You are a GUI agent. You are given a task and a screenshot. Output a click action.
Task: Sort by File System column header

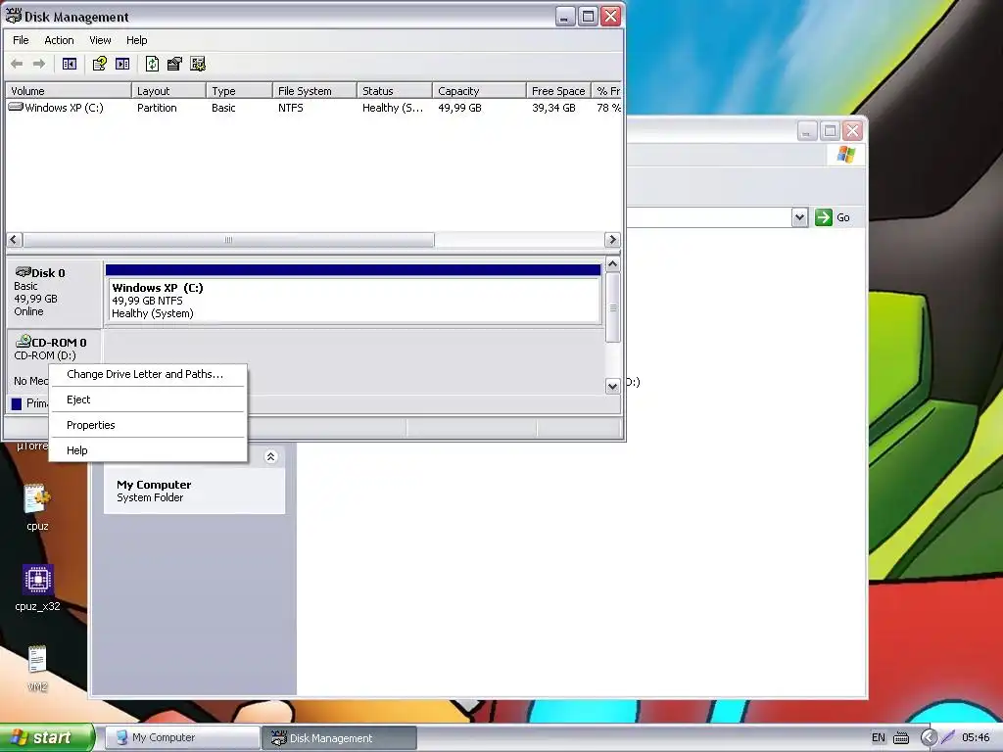pyautogui.click(x=314, y=91)
